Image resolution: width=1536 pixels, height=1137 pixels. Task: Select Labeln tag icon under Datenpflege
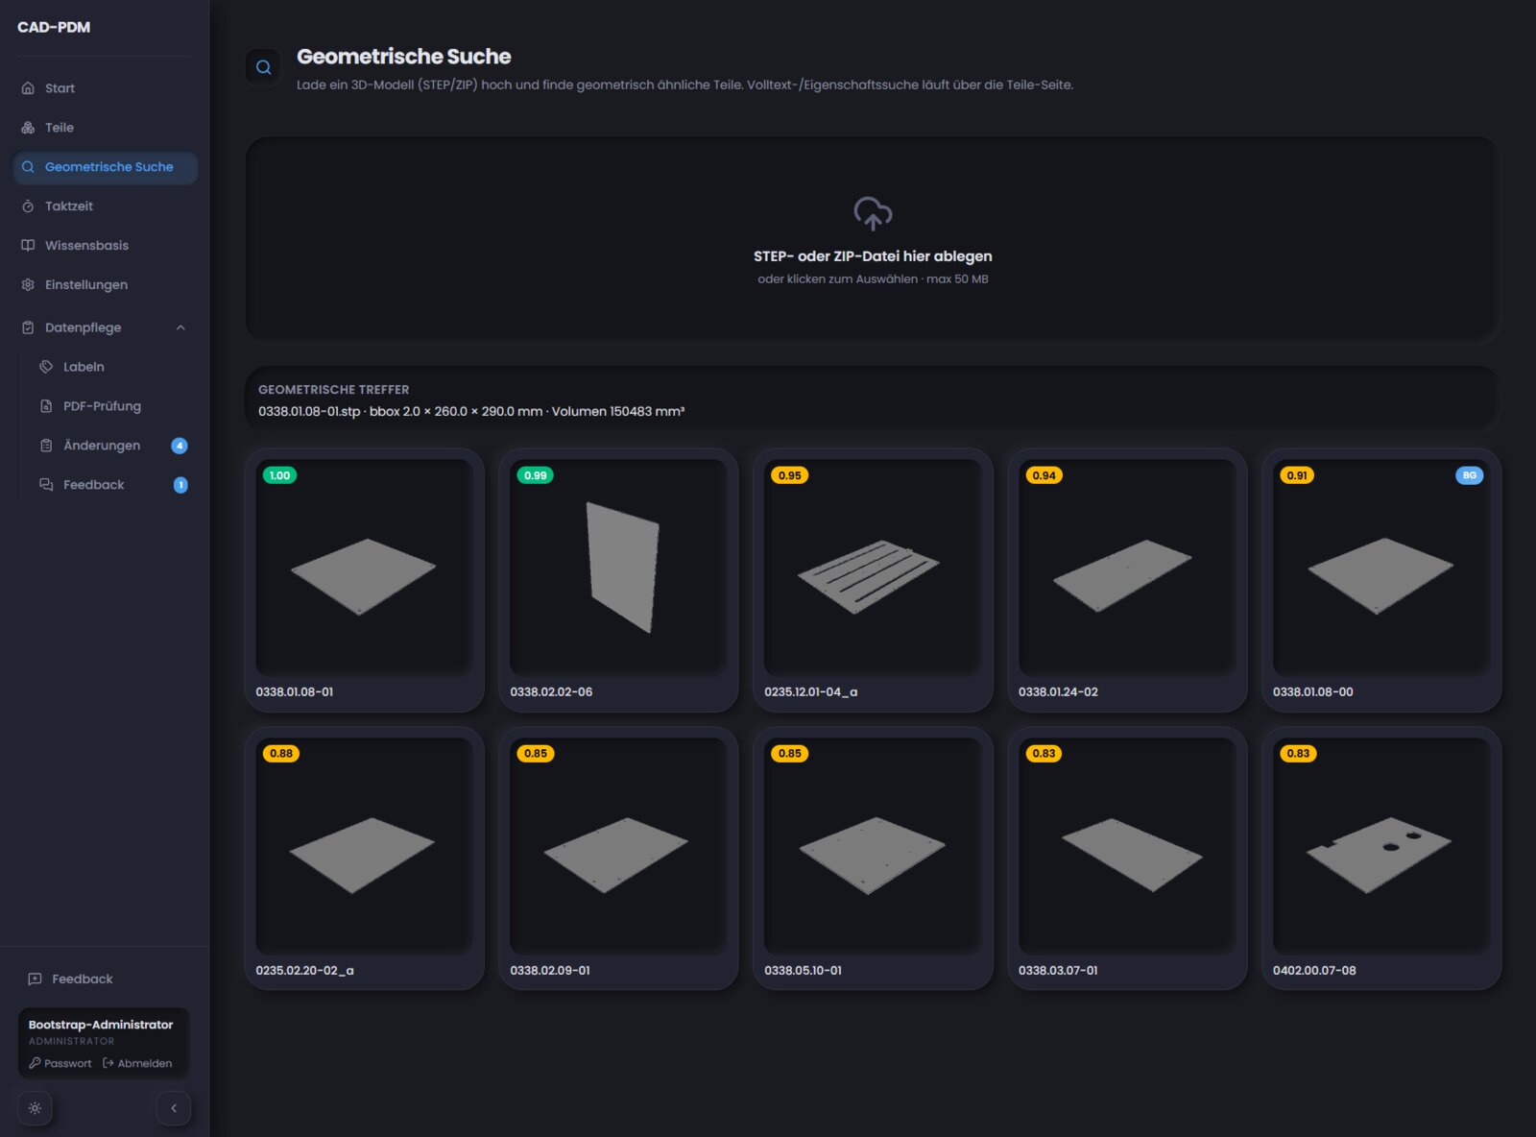(46, 367)
